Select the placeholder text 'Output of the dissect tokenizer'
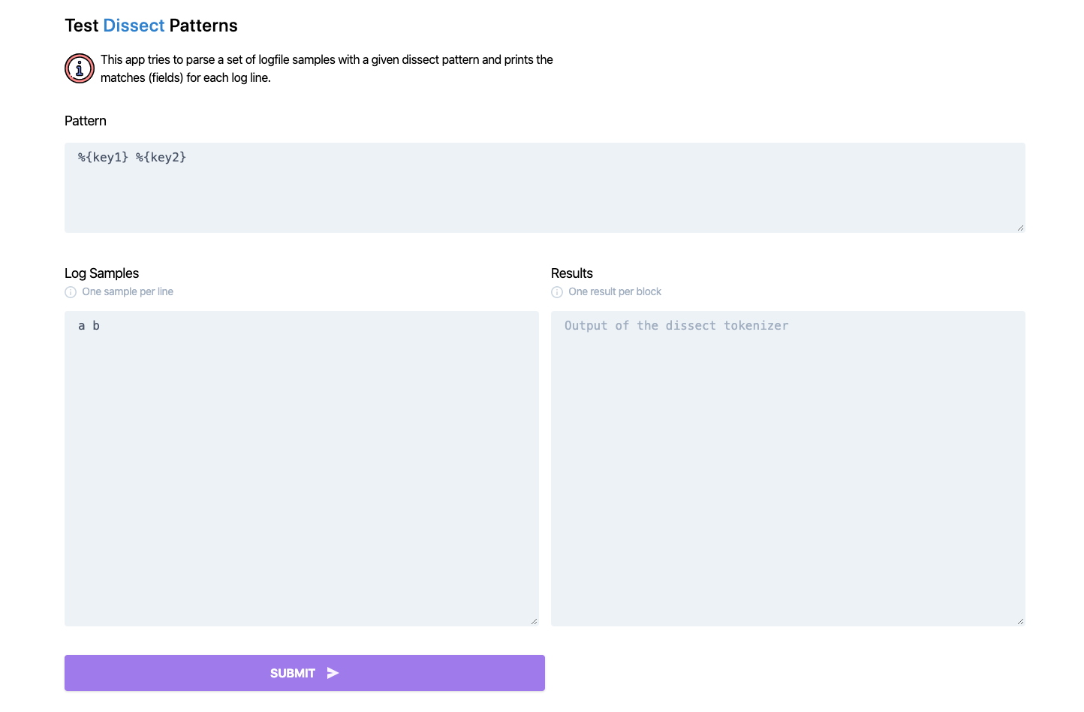 click(676, 325)
